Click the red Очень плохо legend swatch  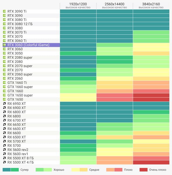143,170
